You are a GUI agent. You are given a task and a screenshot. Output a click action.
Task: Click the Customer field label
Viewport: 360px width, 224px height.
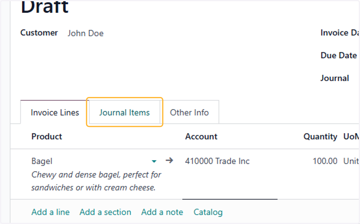(39, 33)
